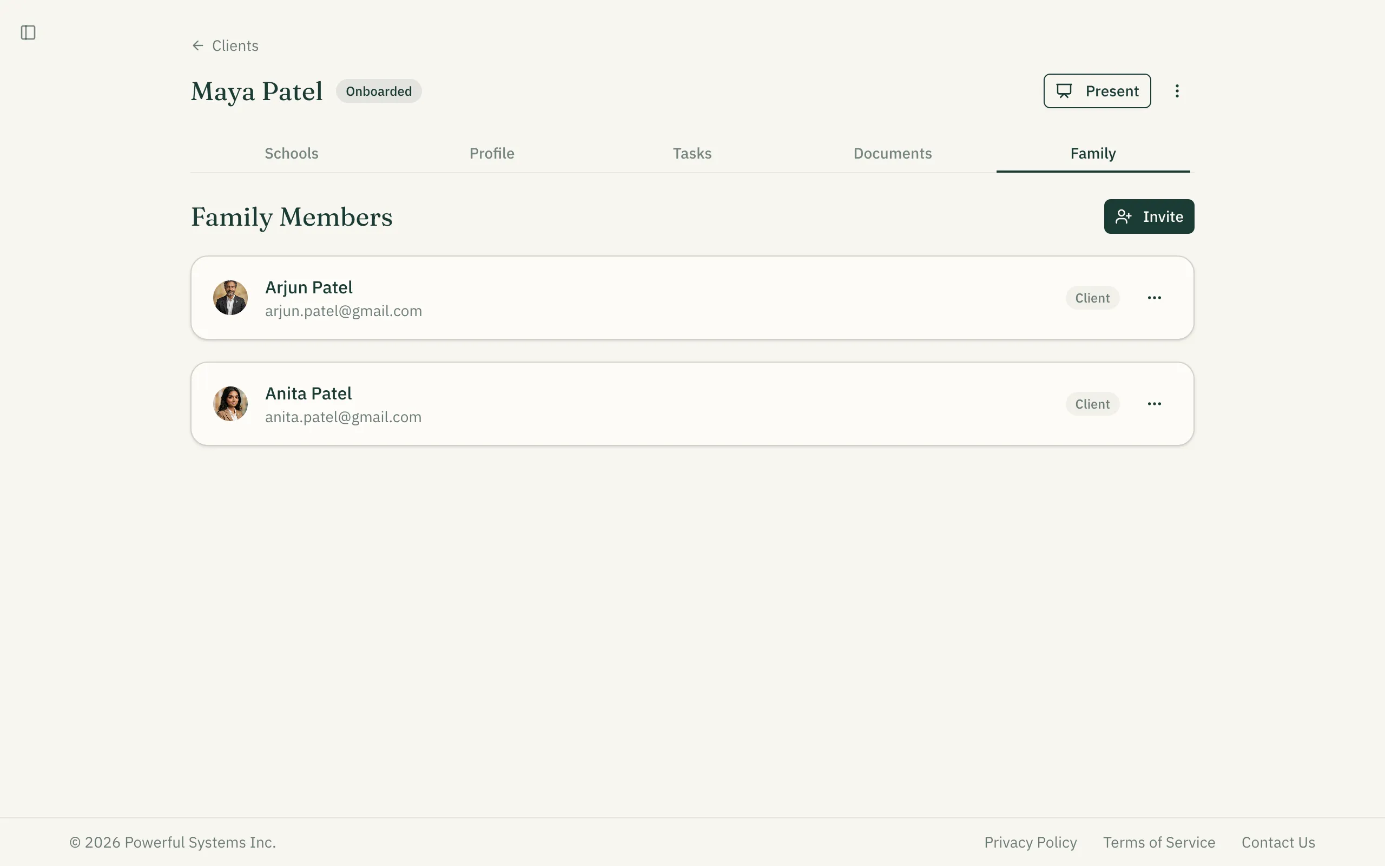
Task: Click the Maya Patel heading
Action: coord(257,91)
